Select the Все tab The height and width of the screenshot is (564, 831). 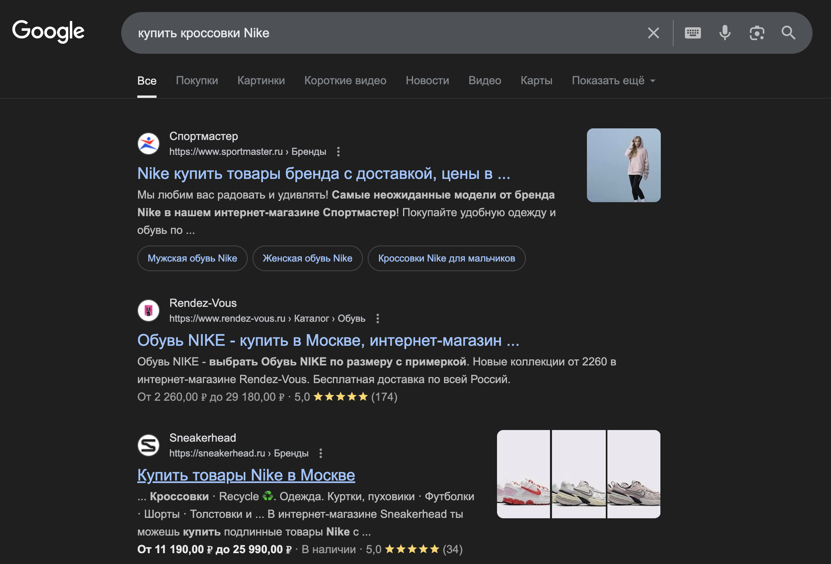point(147,81)
